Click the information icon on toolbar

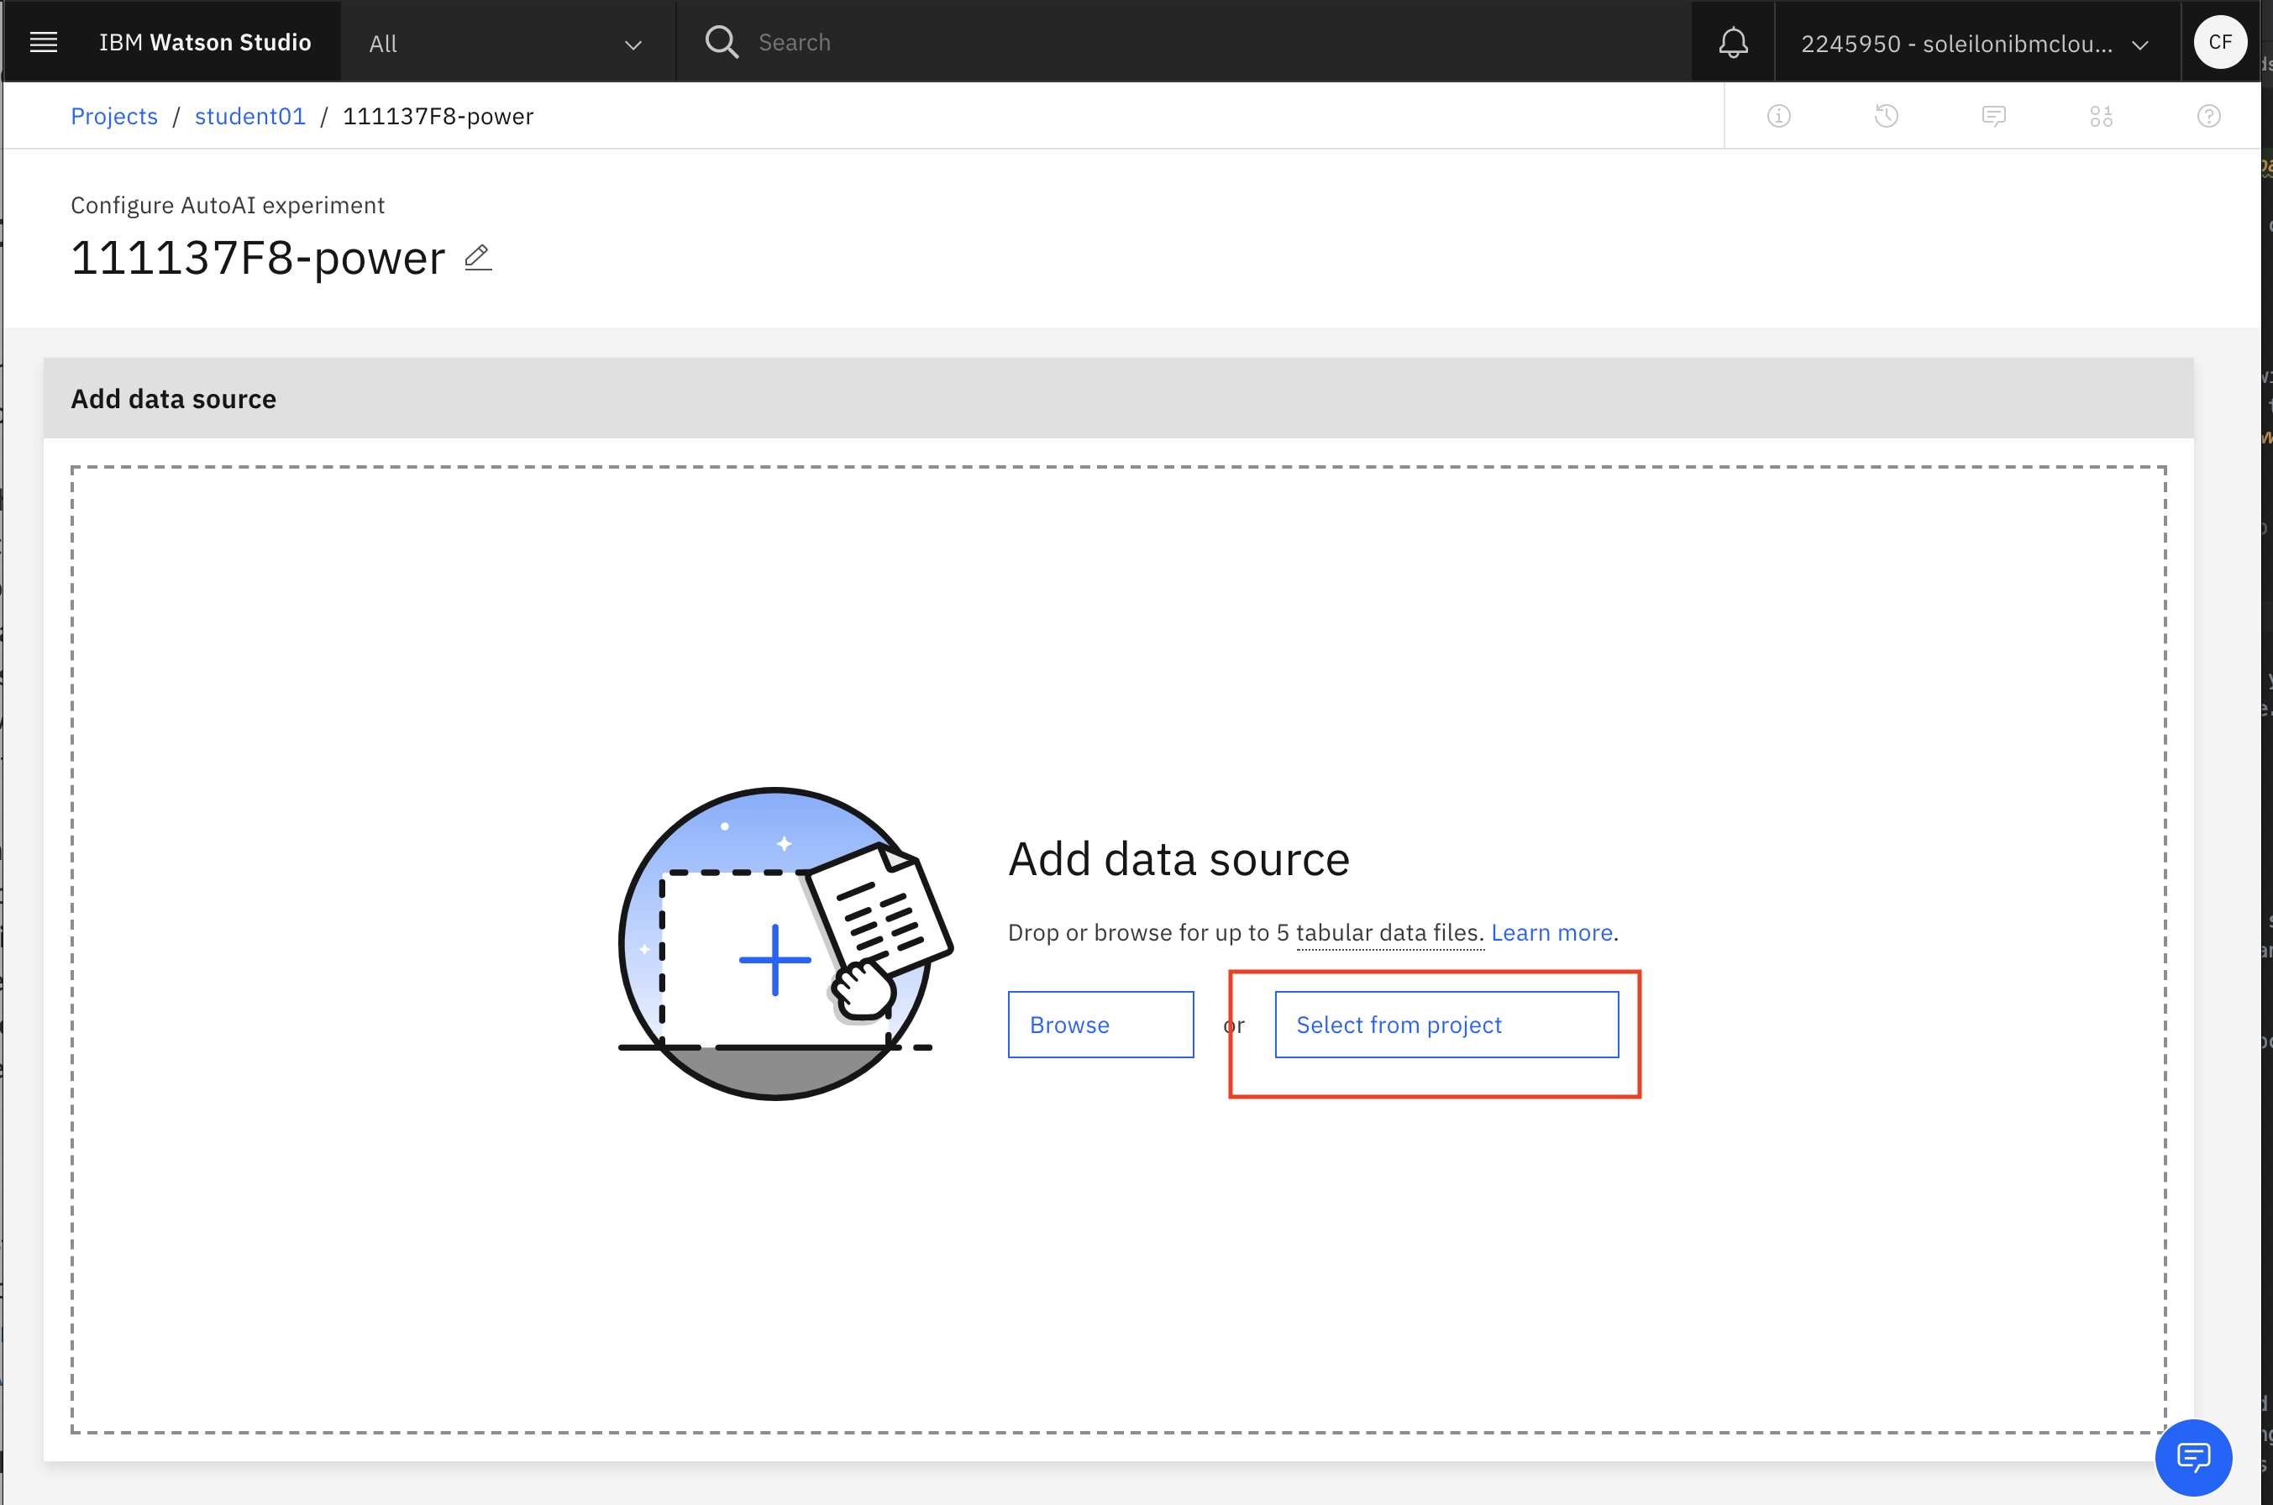point(1777,116)
